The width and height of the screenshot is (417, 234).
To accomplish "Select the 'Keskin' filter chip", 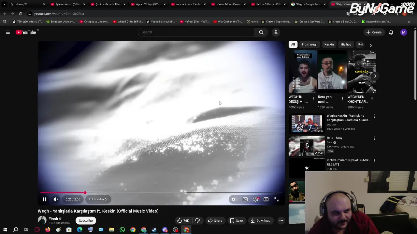I will [x=329, y=45].
